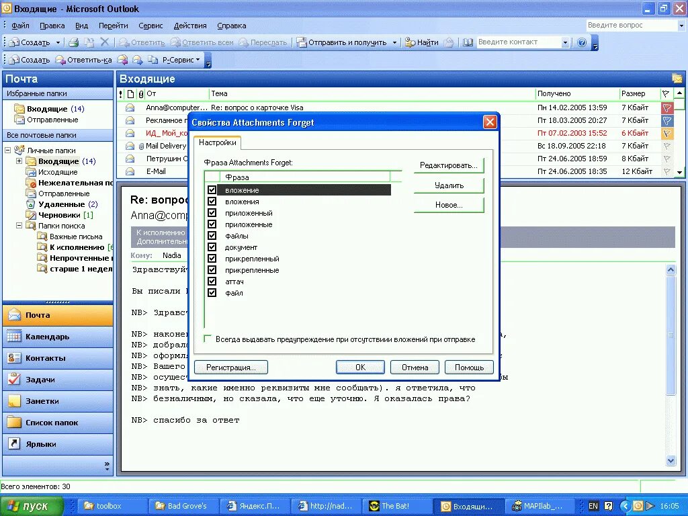Viewport: 688px width, 516px height.
Task: Collapse the Личные папки tree node
Action: (8, 150)
